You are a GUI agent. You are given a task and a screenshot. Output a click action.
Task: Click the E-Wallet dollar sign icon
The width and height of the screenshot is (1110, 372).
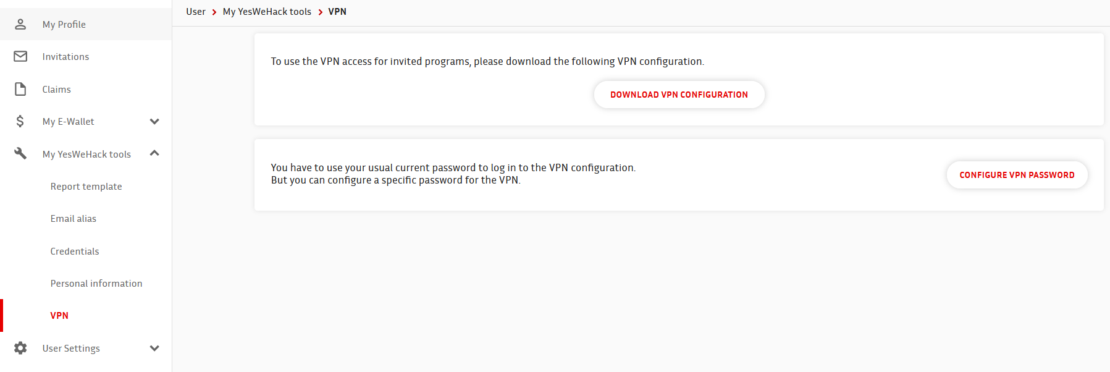click(x=20, y=121)
